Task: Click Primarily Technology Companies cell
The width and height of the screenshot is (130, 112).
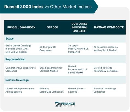Action: (x=105, y=90)
